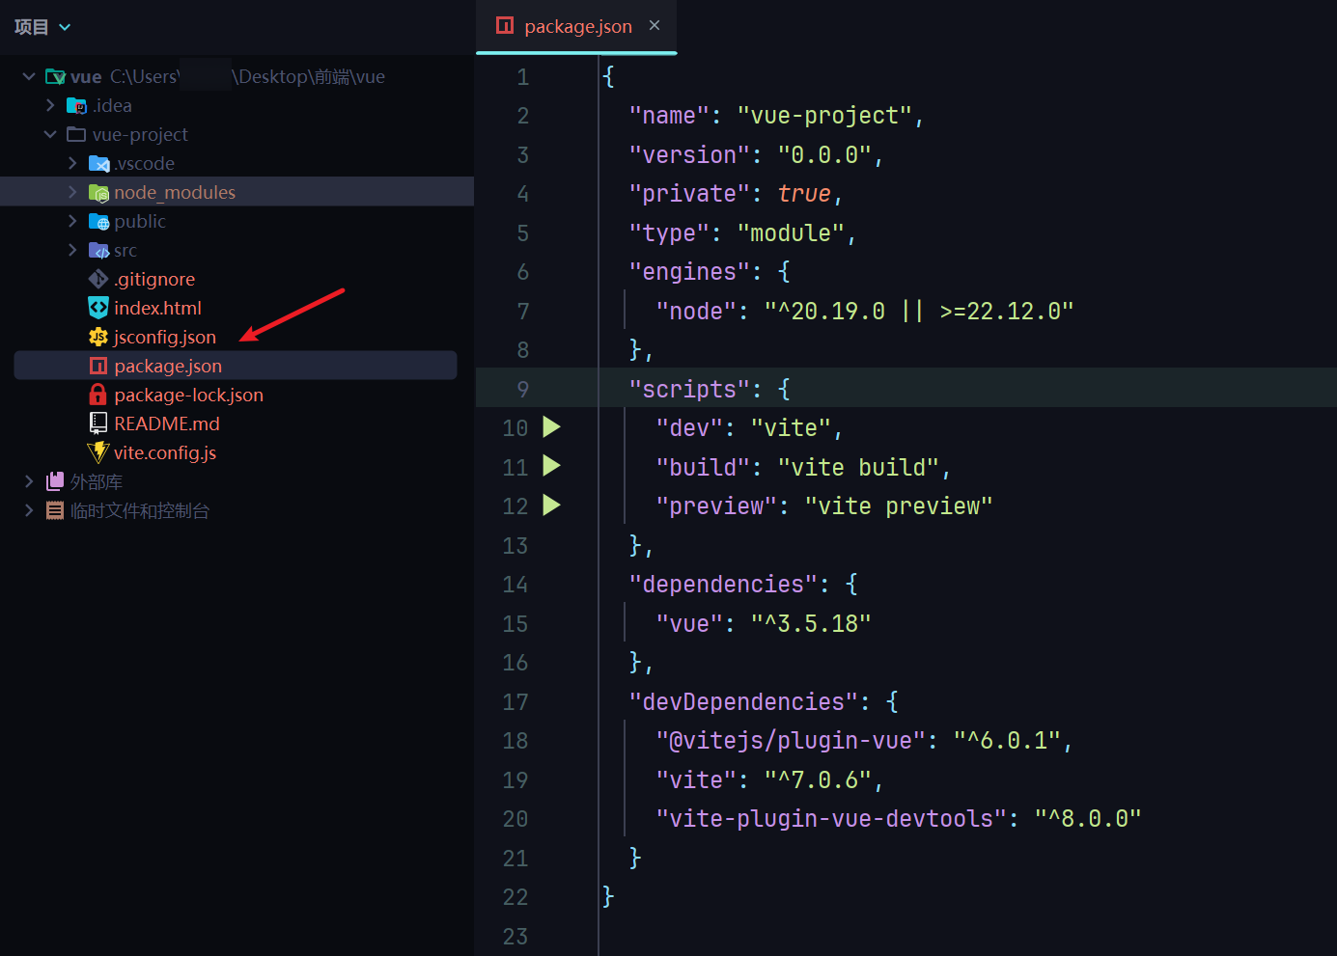Click the package-lock.json lock icon

click(x=97, y=395)
